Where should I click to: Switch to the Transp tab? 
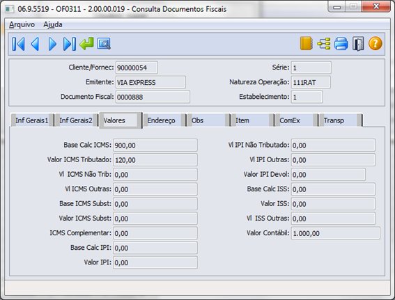coord(341,120)
